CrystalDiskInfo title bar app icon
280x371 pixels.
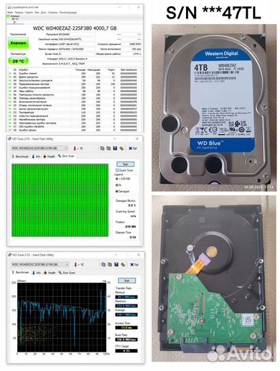click(x=9, y=8)
